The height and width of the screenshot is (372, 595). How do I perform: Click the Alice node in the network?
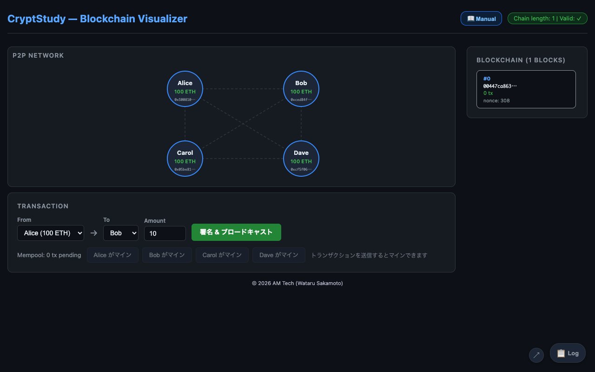tap(185, 89)
